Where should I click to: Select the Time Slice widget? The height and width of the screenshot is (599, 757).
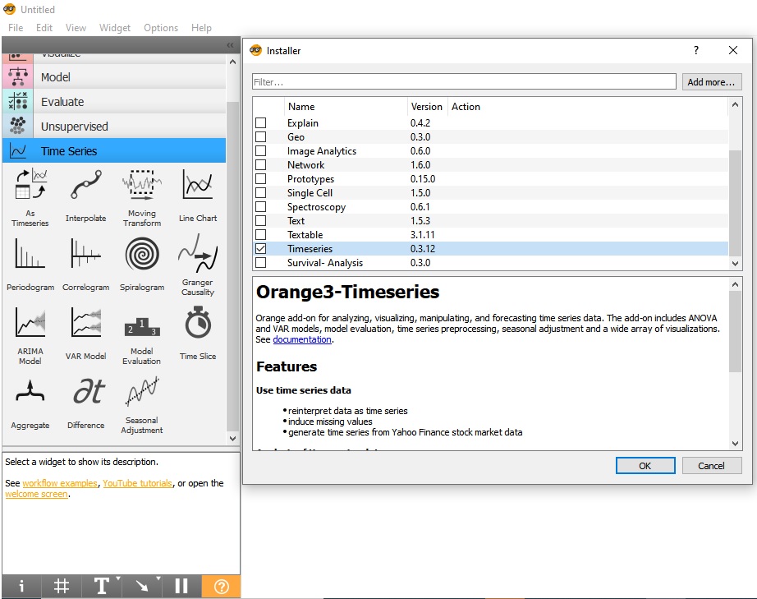[197, 334]
